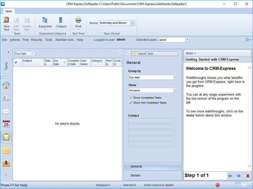This screenshot has height=189, width=253.
Task: Open the Print button dropdown arrow
Action: click(x=78, y=30)
